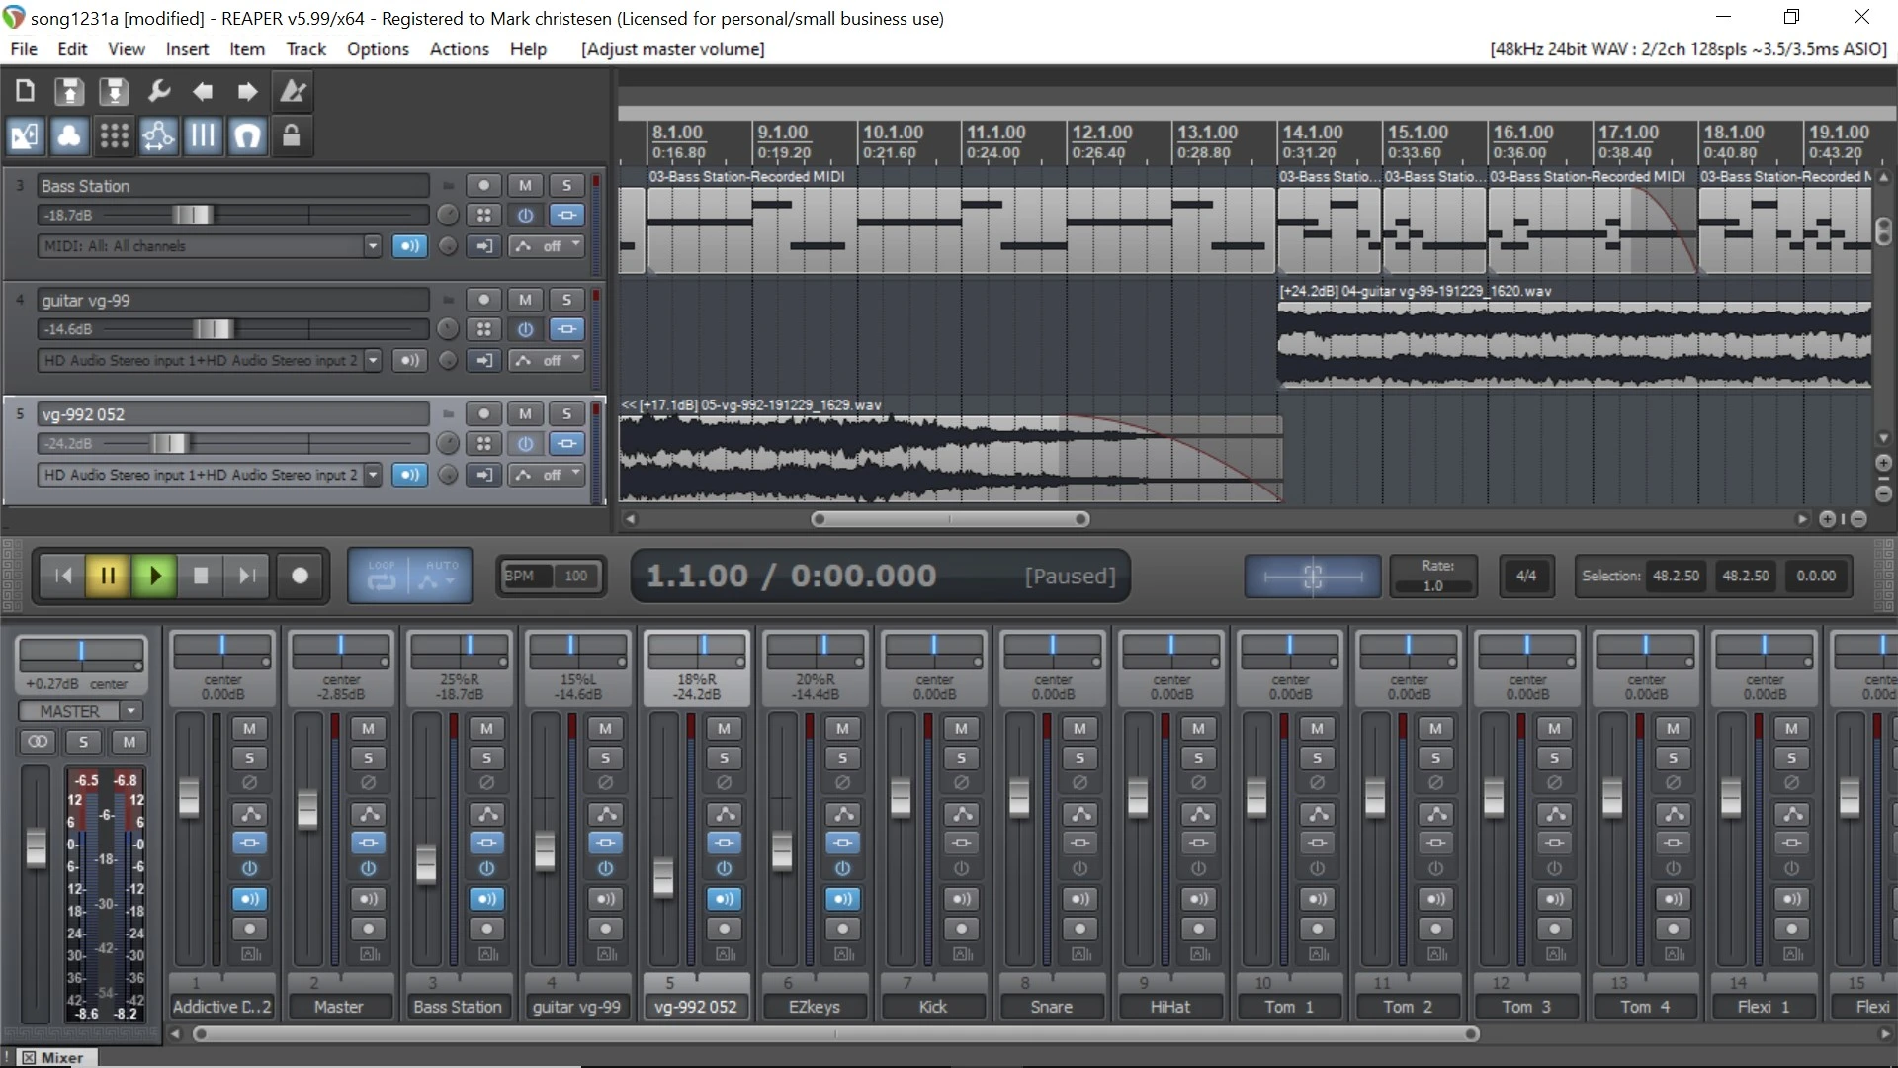
Task: Toggle the snap magnet toolbar icon
Action: [247, 135]
